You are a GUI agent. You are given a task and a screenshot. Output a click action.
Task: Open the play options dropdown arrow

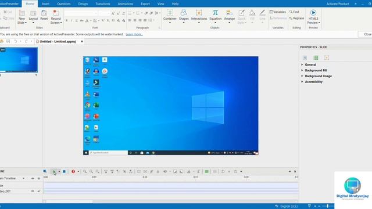click(x=59, y=171)
